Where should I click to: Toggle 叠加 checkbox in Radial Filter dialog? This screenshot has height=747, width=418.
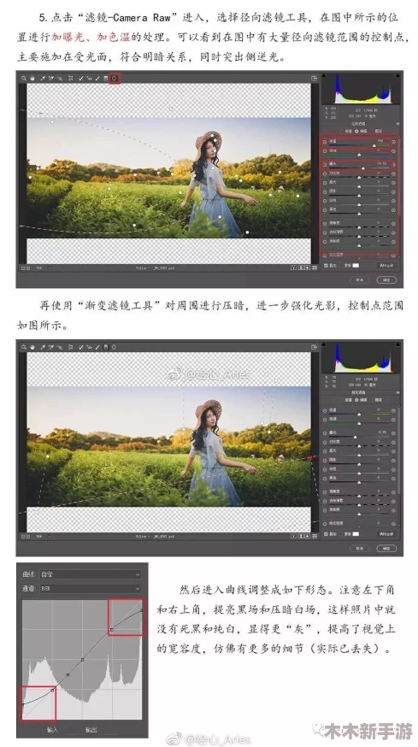326,265
